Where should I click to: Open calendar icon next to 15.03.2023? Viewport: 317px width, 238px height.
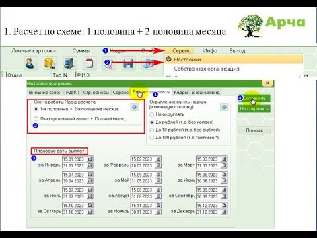coord(224,159)
